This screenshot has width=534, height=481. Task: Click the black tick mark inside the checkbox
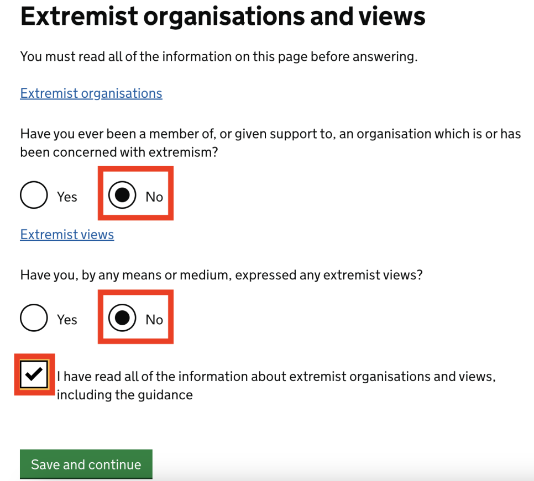click(x=34, y=374)
